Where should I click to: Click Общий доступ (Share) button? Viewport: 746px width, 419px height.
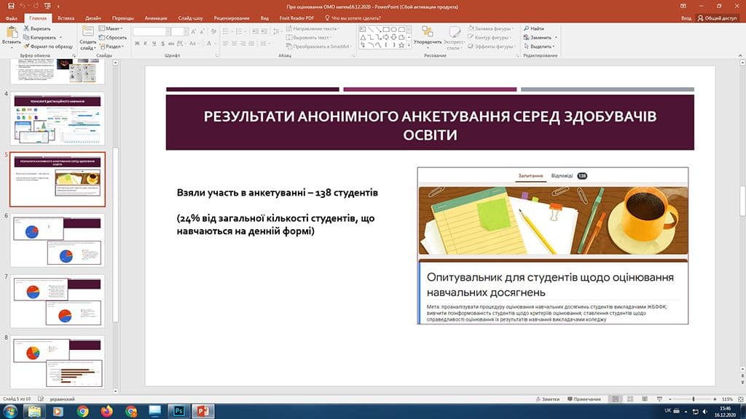coord(717,18)
